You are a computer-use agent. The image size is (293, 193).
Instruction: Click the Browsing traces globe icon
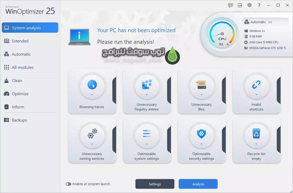click(92, 85)
